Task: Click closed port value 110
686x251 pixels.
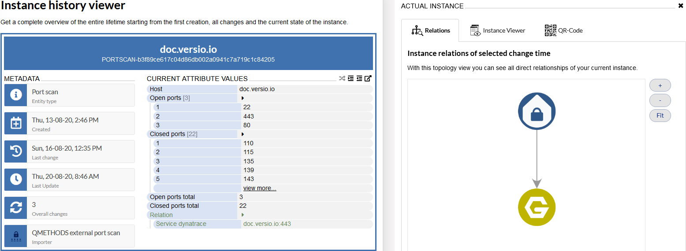Action: coord(249,144)
